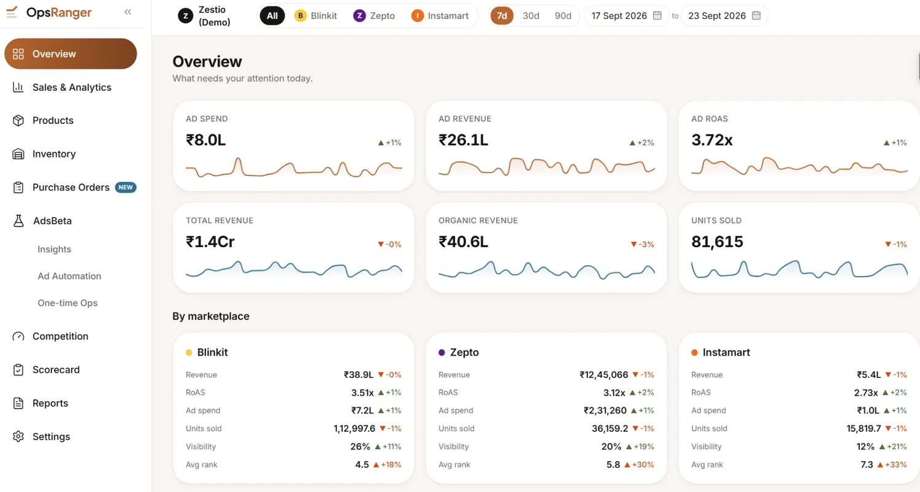This screenshot has width=920, height=492.
Task: Click the Overview grid icon
Action: (18, 54)
